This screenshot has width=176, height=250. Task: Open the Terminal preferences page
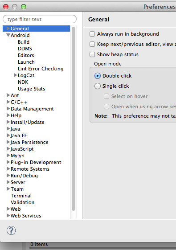point(21,196)
